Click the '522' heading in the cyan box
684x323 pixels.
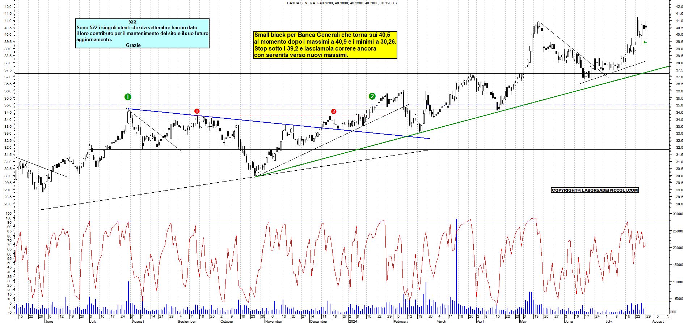click(132, 22)
